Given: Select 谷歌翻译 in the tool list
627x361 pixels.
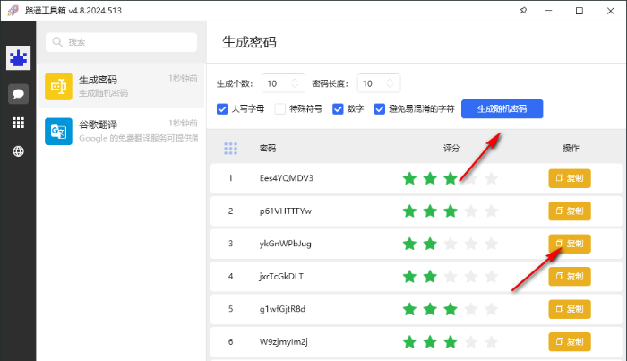Looking at the screenshot, I should tap(121, 131).
